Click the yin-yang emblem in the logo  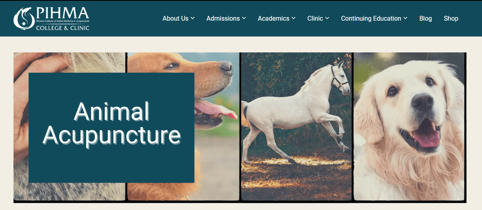coord(23,19)
